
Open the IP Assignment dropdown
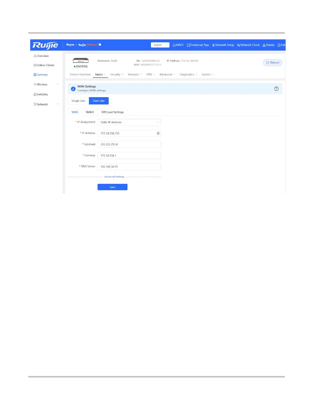pyautogui.click(x=129, y=122)
